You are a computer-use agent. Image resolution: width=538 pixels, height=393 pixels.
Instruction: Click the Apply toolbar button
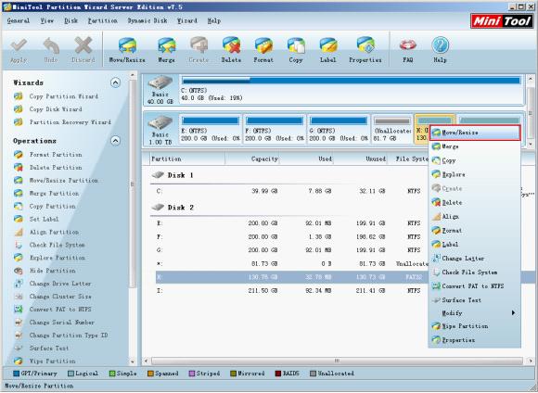point(19,50)
